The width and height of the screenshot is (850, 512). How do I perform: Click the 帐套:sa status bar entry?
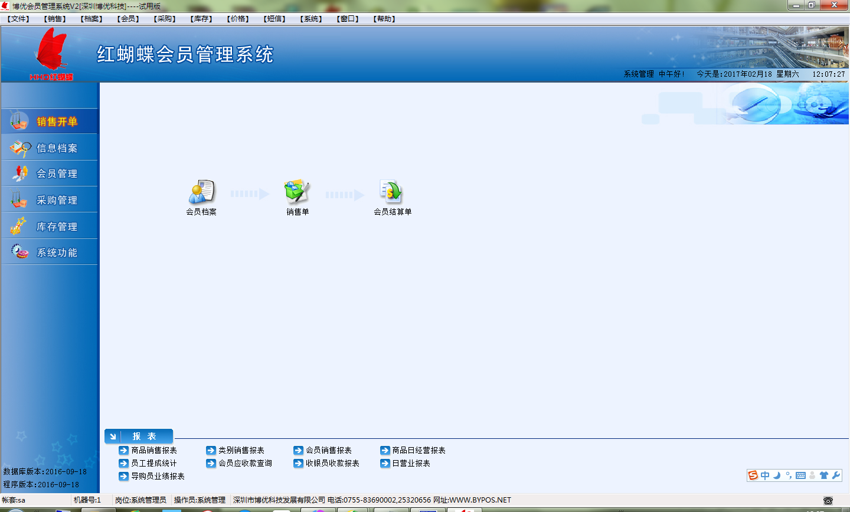pos(14,500)
